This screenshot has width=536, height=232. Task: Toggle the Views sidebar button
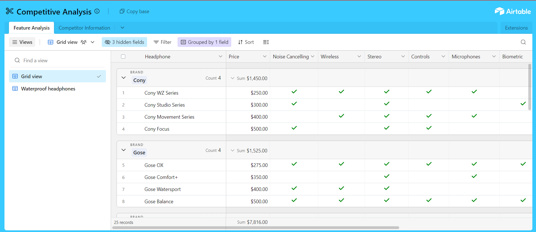point(22,42)
